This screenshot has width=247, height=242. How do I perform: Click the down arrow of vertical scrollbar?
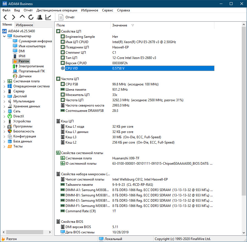[244, 233]
